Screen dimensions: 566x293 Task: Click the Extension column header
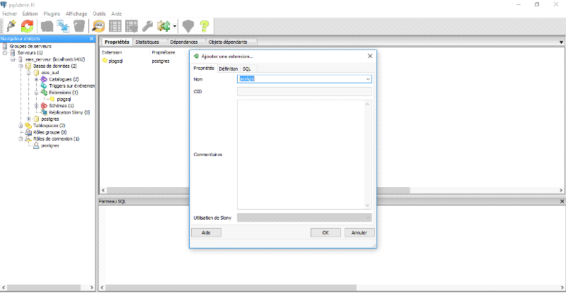pyautogui.click(x=112, y=52)
